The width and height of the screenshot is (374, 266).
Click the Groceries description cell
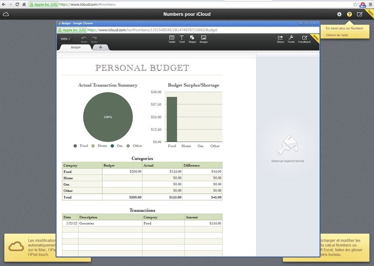click(110, 223)
